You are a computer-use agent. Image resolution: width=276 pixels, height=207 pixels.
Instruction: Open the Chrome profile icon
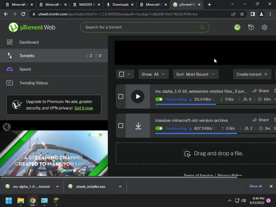pos(261,14)
